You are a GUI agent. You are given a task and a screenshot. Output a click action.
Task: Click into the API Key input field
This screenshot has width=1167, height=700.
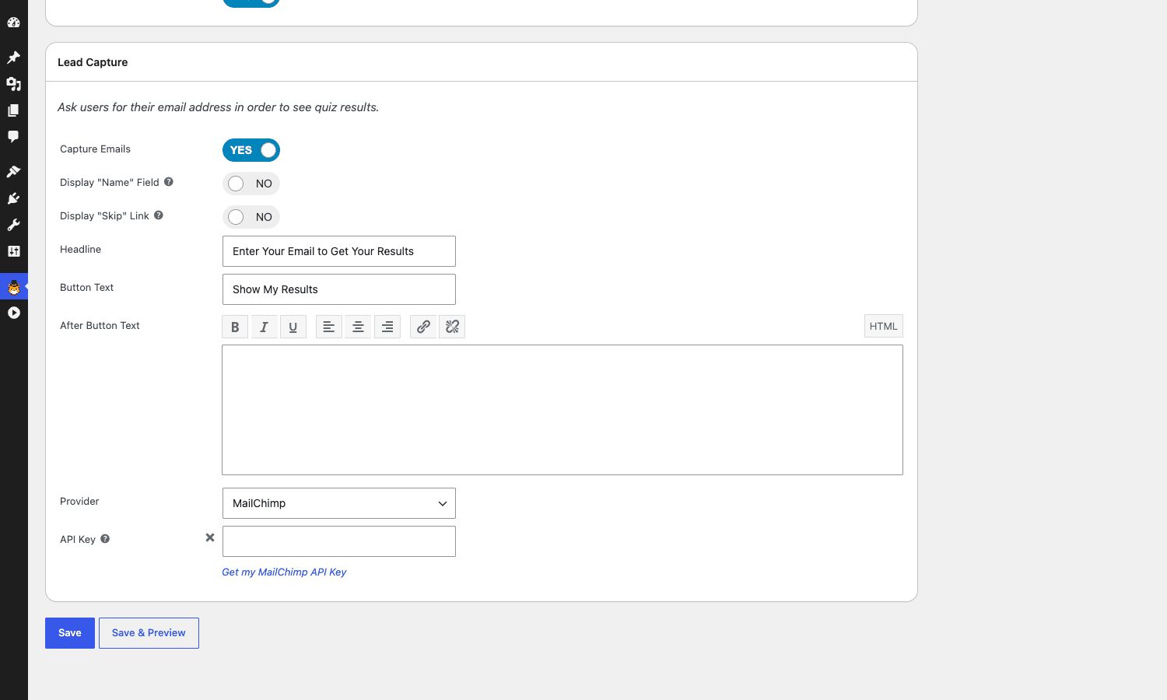(339, 541)
